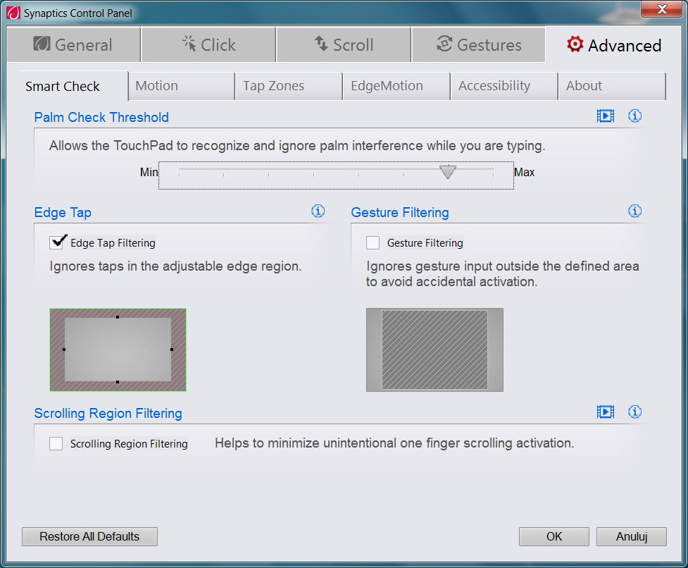Viewport: 688px width, 568px height.
Task: Enable the Scrolling Region Filtering checkbox
Action: click(x=56, y=444)
